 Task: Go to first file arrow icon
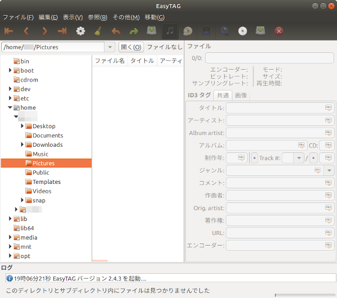click(x=9, y=31)
